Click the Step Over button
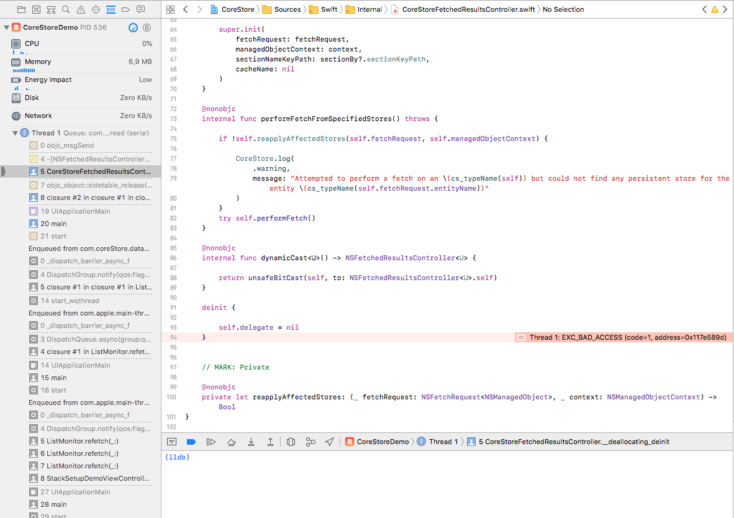Viewport: 734px width, 518px height. click(x=231, y=442)
